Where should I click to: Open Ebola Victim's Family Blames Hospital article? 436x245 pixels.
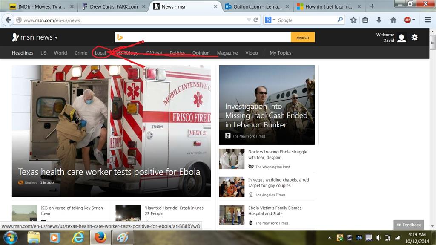click(x=275, y=211)
